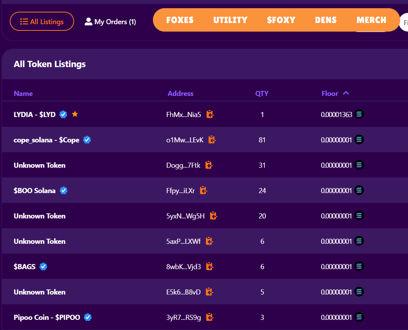Click the verified badge next to LYDIA - $LYD
Screen dimensions: 408x330
(63, 114)
